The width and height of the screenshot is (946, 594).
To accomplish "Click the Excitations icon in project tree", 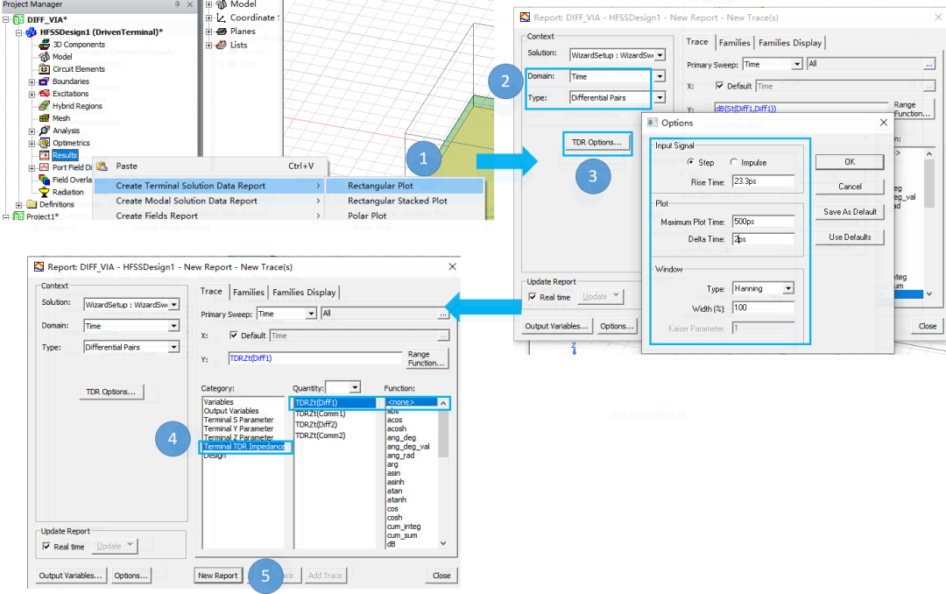I will tap(44, 94).
